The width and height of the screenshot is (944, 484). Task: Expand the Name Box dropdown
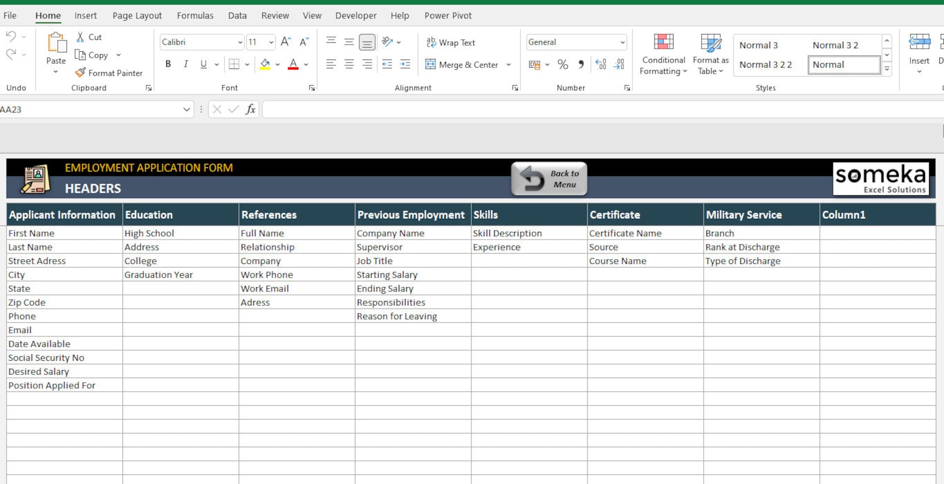(x=187, y=109)
